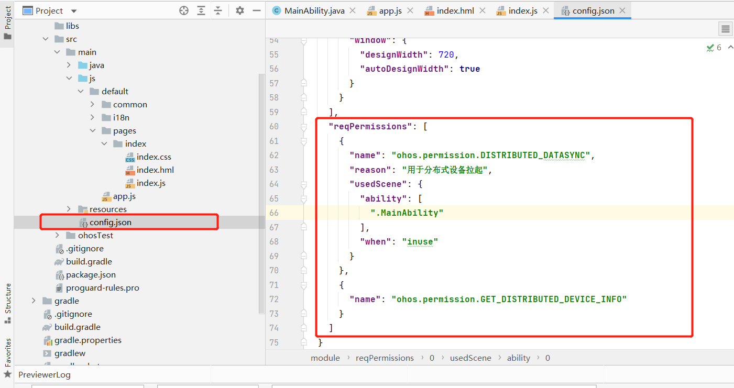Click the fold marker on line 60

pos(304,127)
